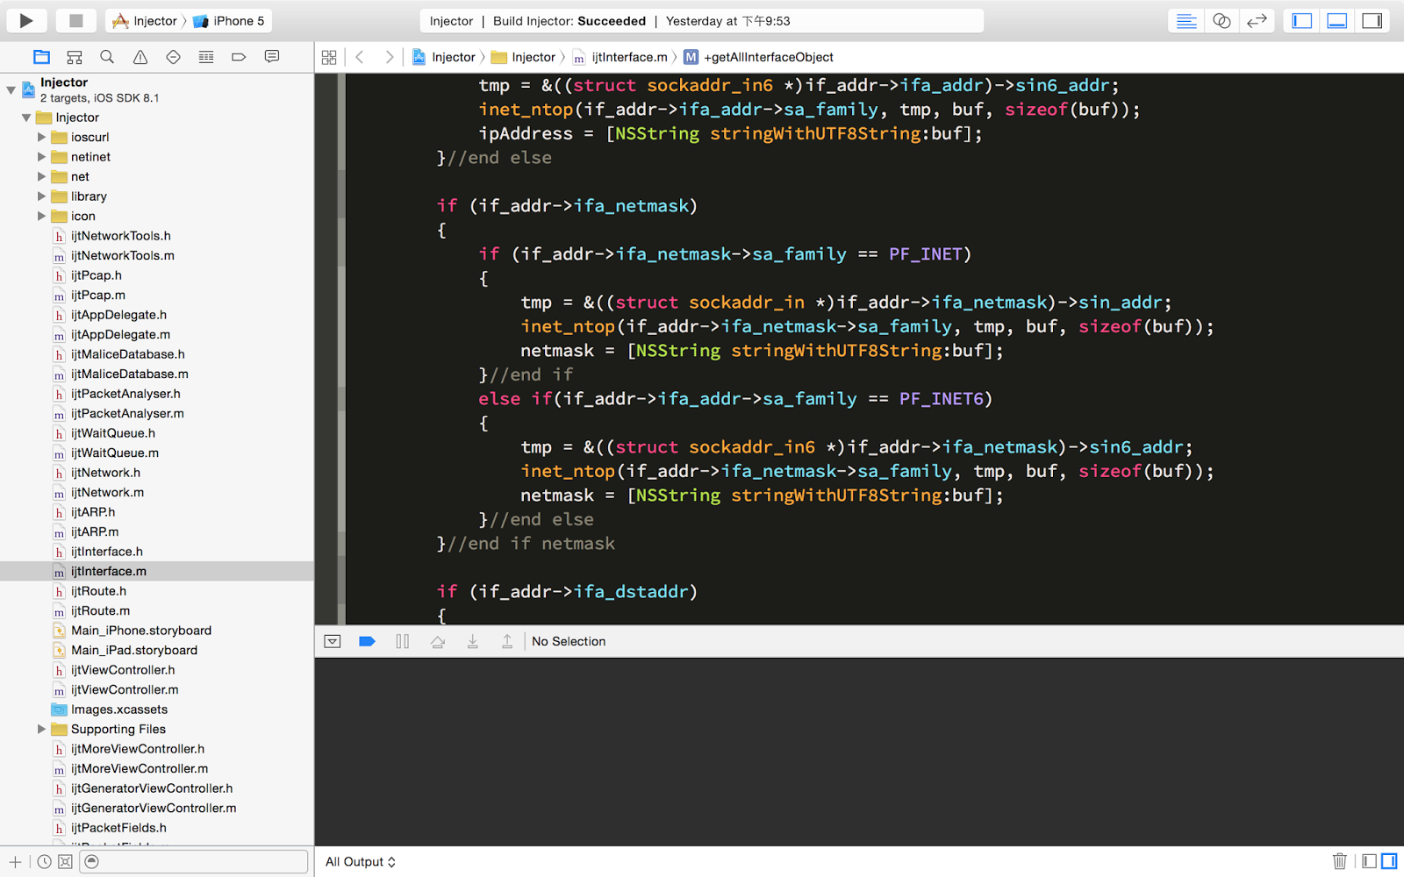Click the Step Over debug control
Image resolution: width=1404 pixels, height=877 pixels.
pyautogui.click(x=438, y=641)
